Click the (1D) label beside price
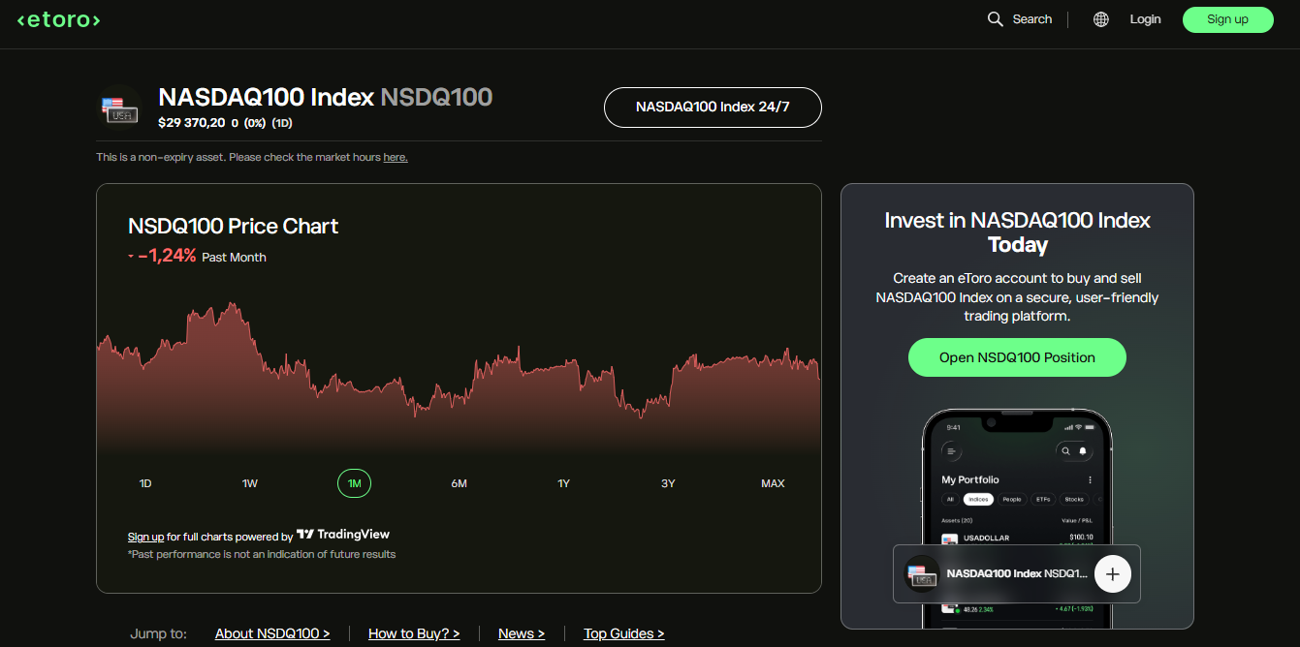This screenshot has height=647, width=1300. 282,123
